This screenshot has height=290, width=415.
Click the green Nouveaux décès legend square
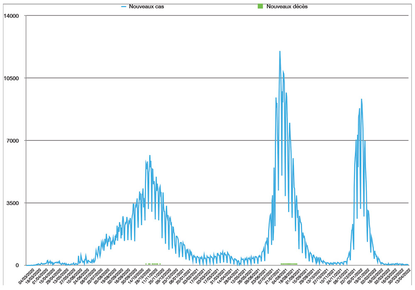261,7
